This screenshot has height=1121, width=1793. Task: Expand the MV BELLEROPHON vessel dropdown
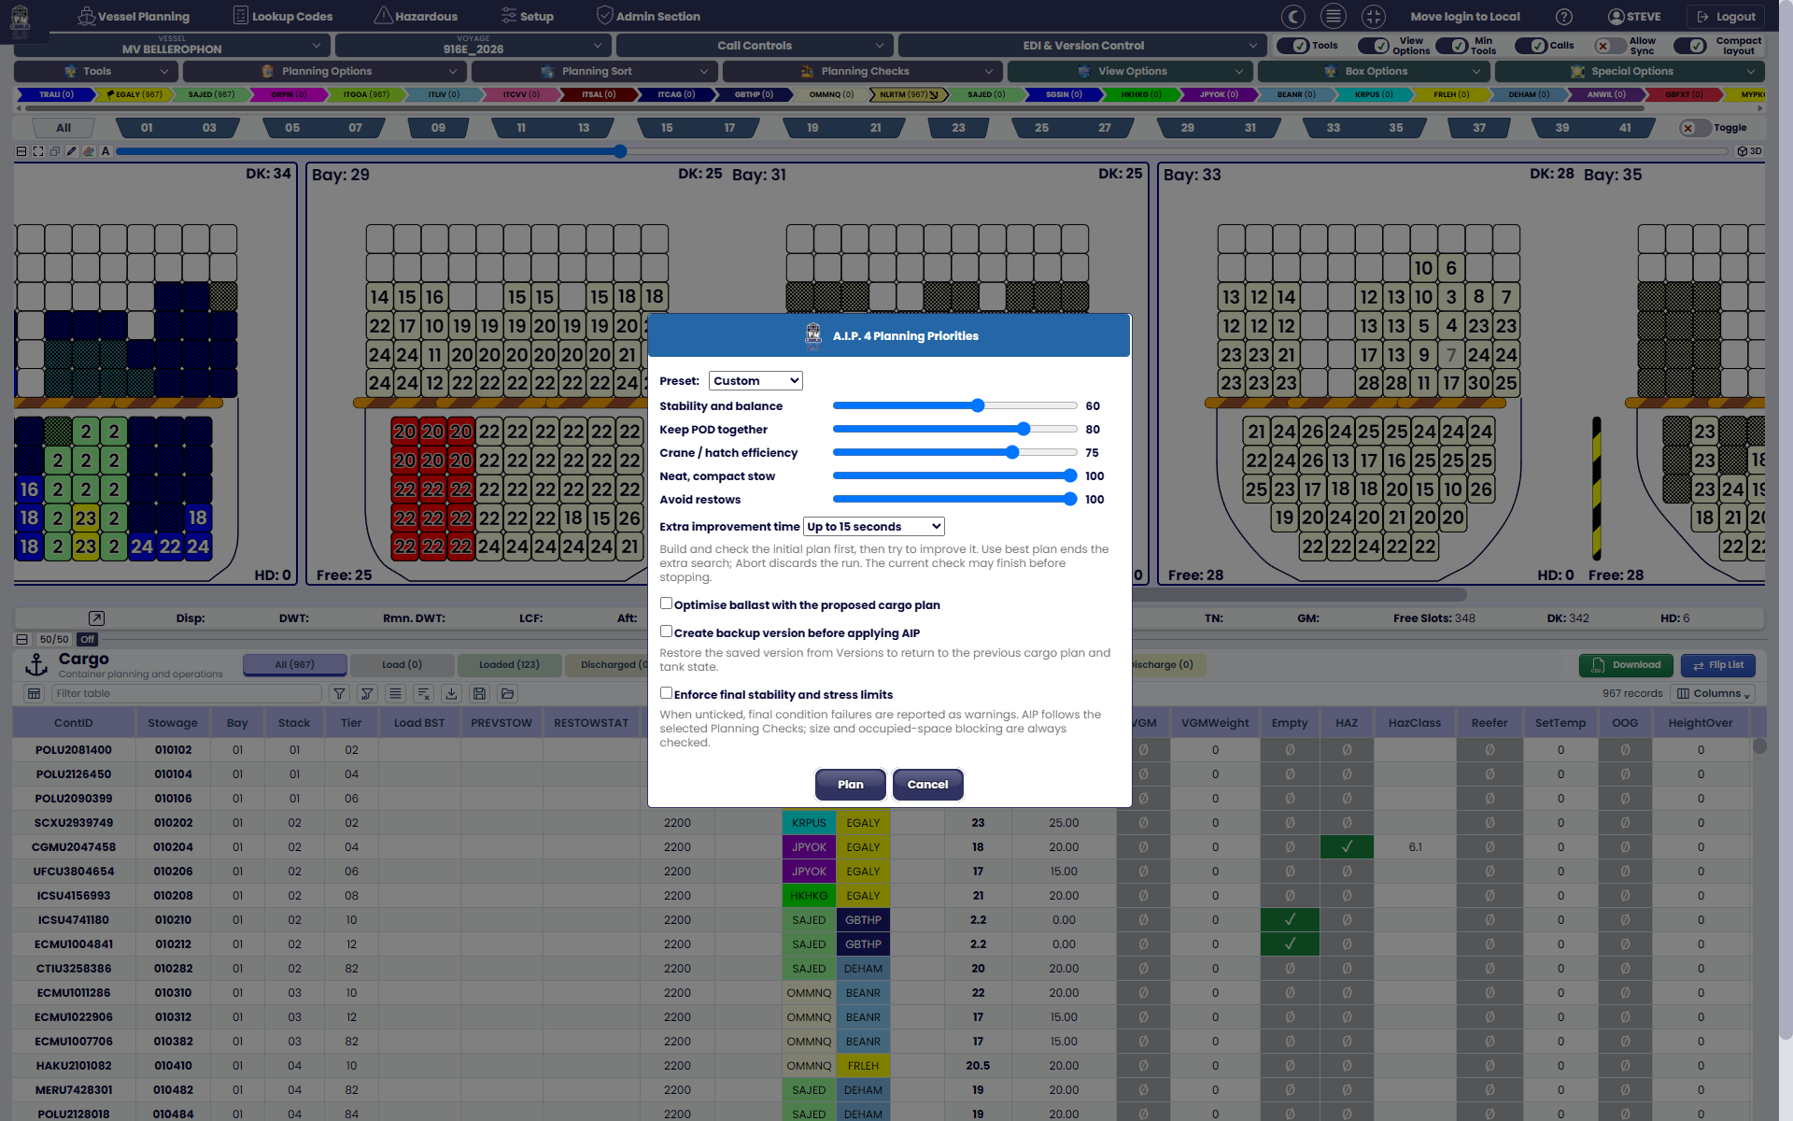[172, 45]
